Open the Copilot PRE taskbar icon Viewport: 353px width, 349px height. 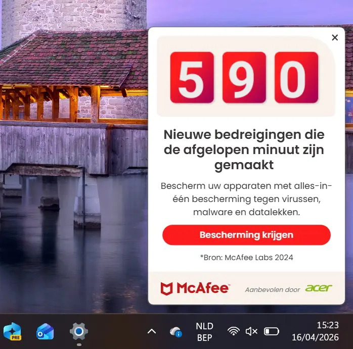point(12,331)
